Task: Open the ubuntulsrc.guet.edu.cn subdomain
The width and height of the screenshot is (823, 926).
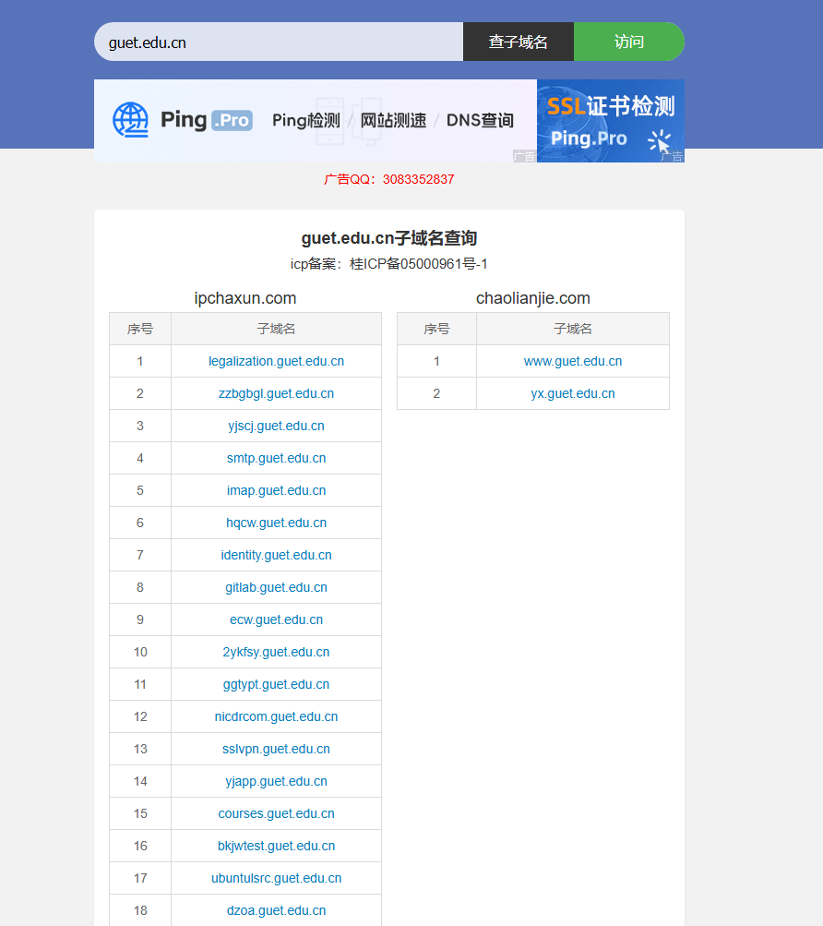Action: [276, 878]
